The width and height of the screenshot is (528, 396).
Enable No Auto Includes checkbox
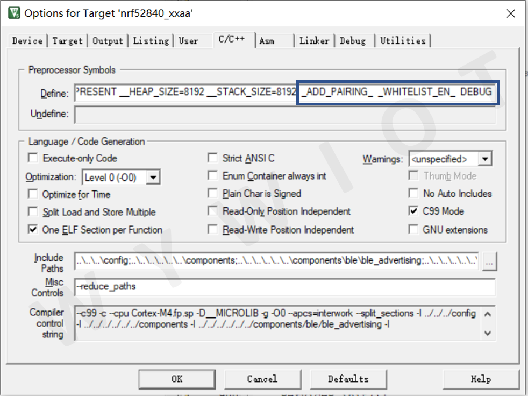[x=413, y=193]
